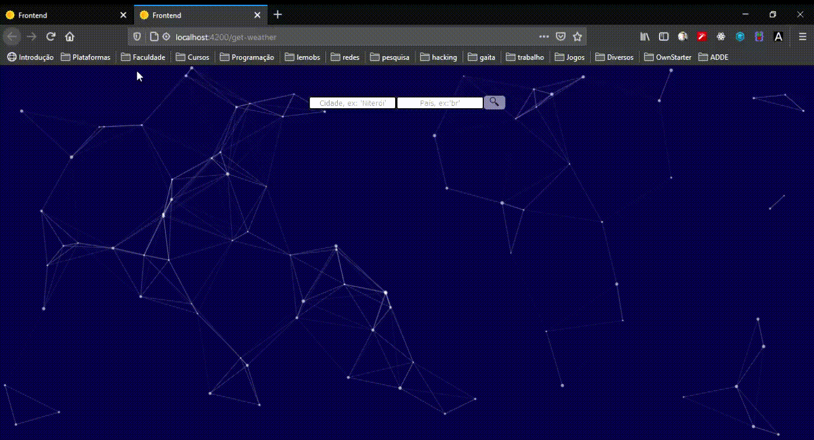The image size is (814, 440).
Task: Close the active Frontend tab
Action: click(x=258, y=15)
